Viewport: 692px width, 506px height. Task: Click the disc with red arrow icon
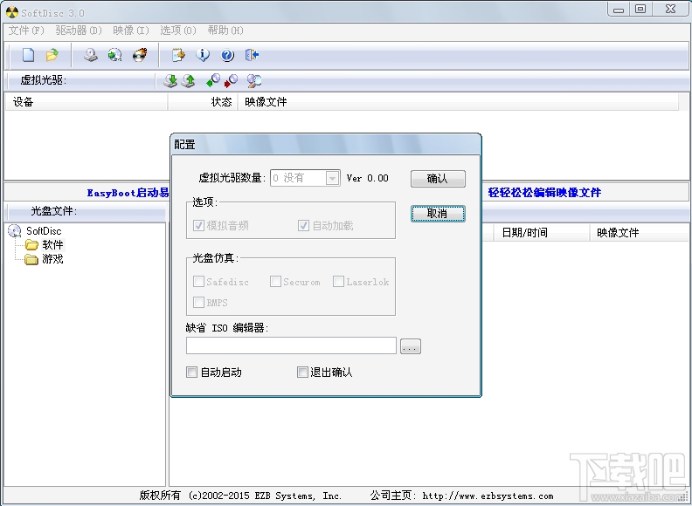(231, 80)
